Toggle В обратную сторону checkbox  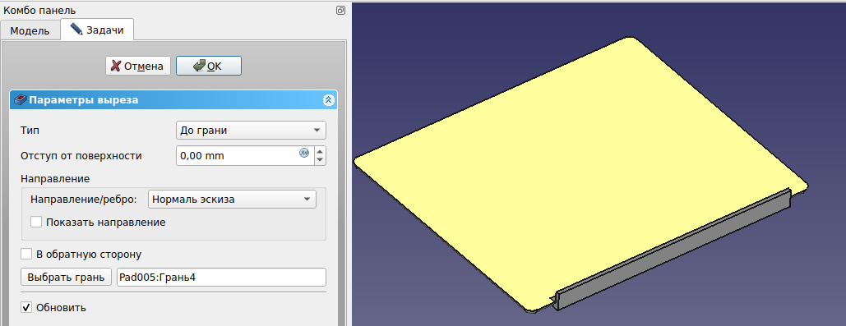click(x=26, y=254)
